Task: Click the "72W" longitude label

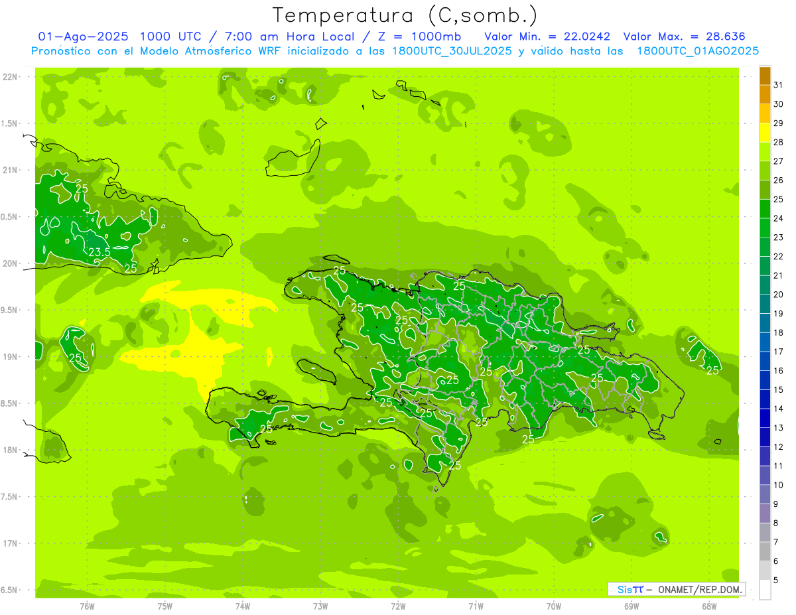Action: click(398, 606)
